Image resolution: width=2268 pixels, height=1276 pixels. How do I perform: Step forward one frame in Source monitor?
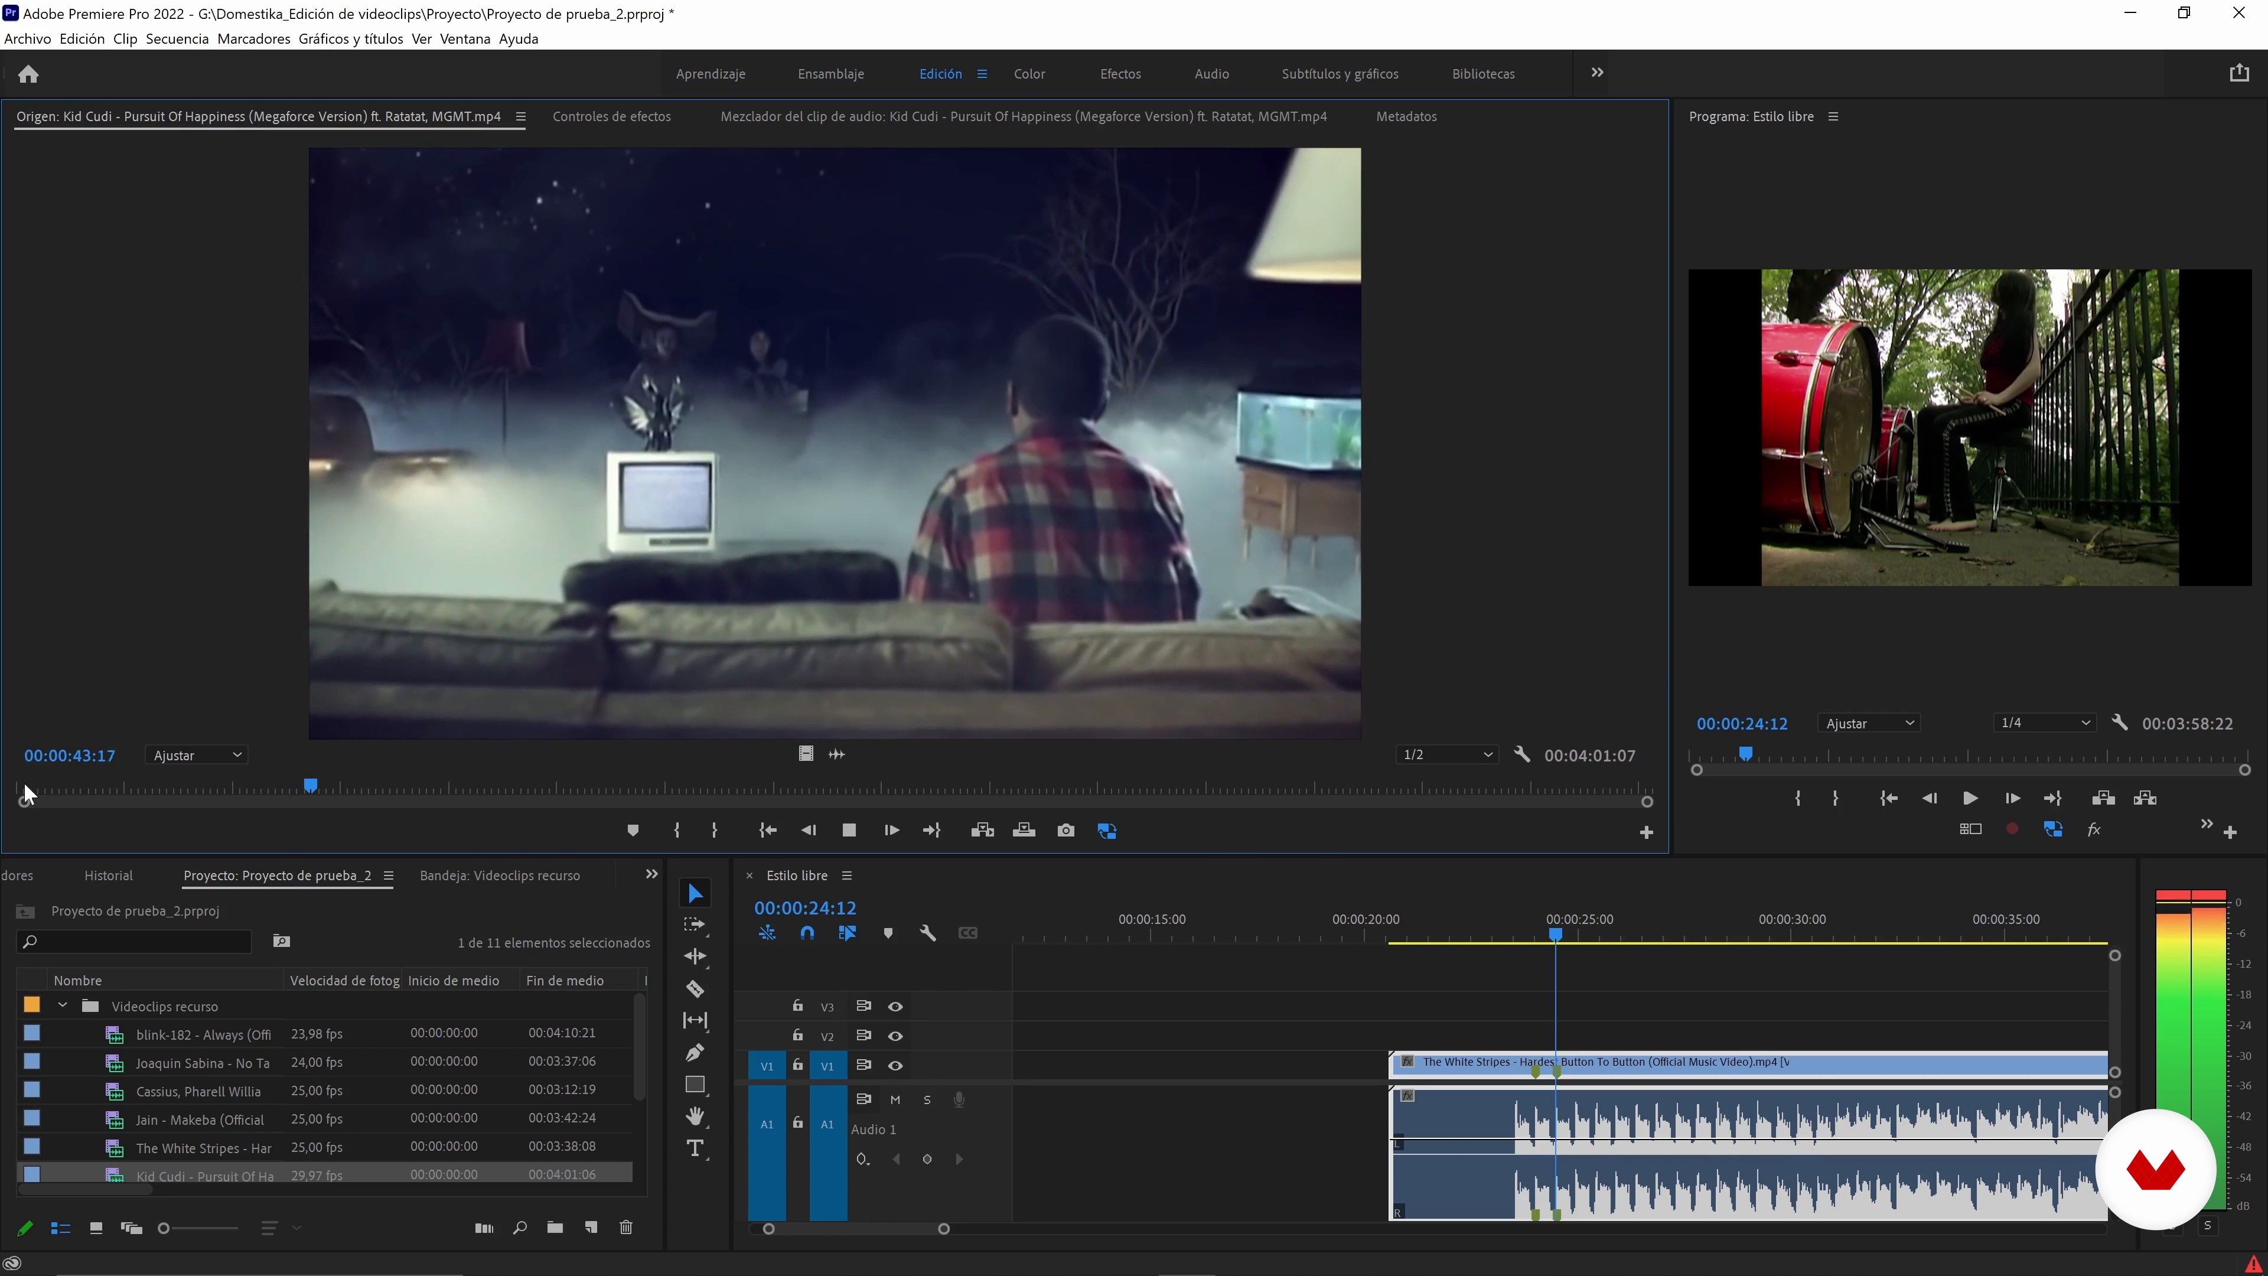pyautogui.click(x=891, y=831)
